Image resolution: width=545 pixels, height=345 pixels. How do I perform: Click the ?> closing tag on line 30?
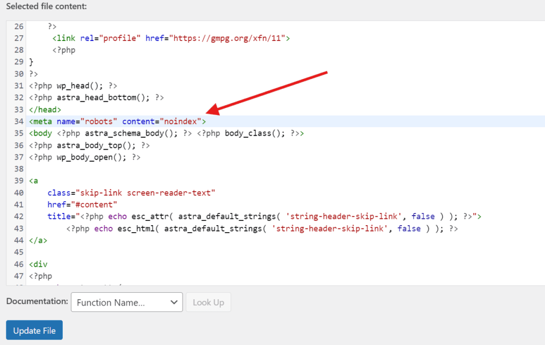click(x=34, y=73)
